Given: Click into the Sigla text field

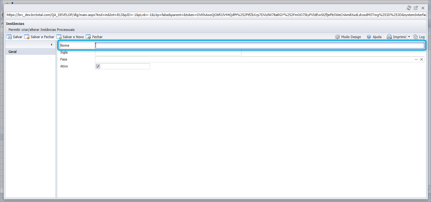Looking at the screenshot, I should click(x=168, y=52).
